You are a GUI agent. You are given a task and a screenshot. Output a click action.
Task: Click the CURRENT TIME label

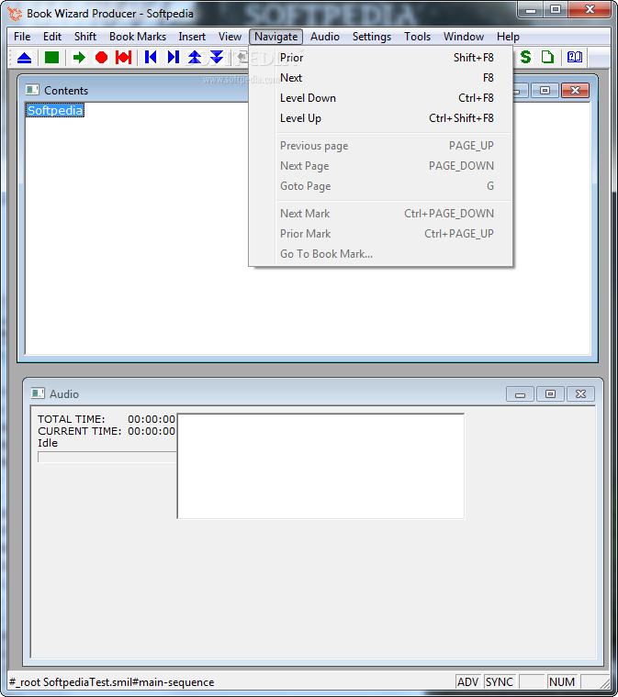79,431
